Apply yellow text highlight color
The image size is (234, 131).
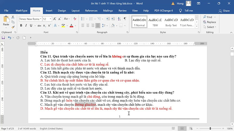pyautogui.click(x=63, y=26)
